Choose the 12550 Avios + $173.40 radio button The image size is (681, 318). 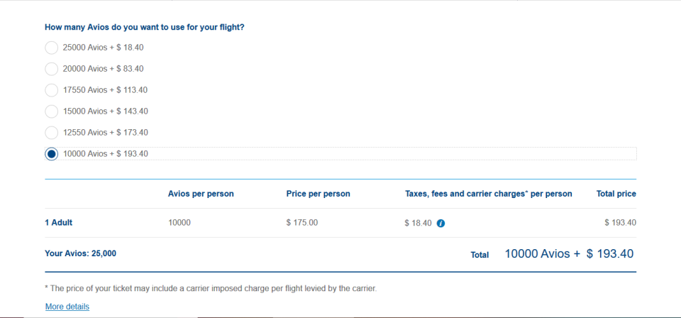(51, 133)
